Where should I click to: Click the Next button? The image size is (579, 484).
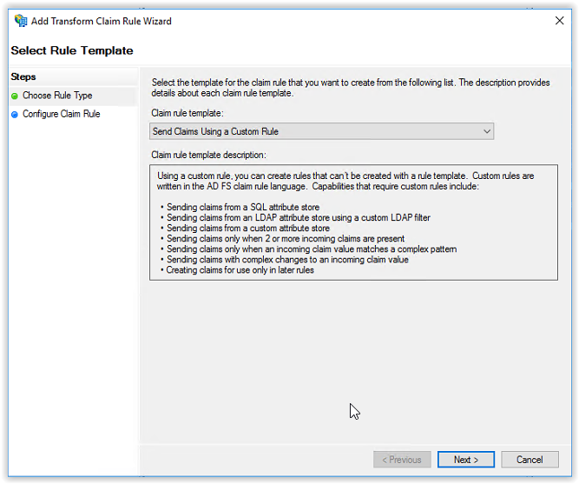pyautogui.click(x=466, y=460)
